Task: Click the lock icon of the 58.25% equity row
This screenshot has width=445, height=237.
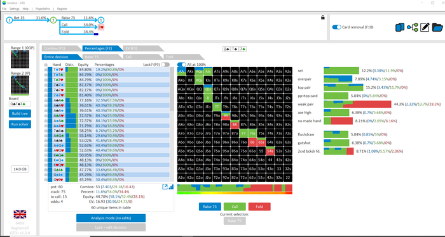Action: [x=46, y=131]
